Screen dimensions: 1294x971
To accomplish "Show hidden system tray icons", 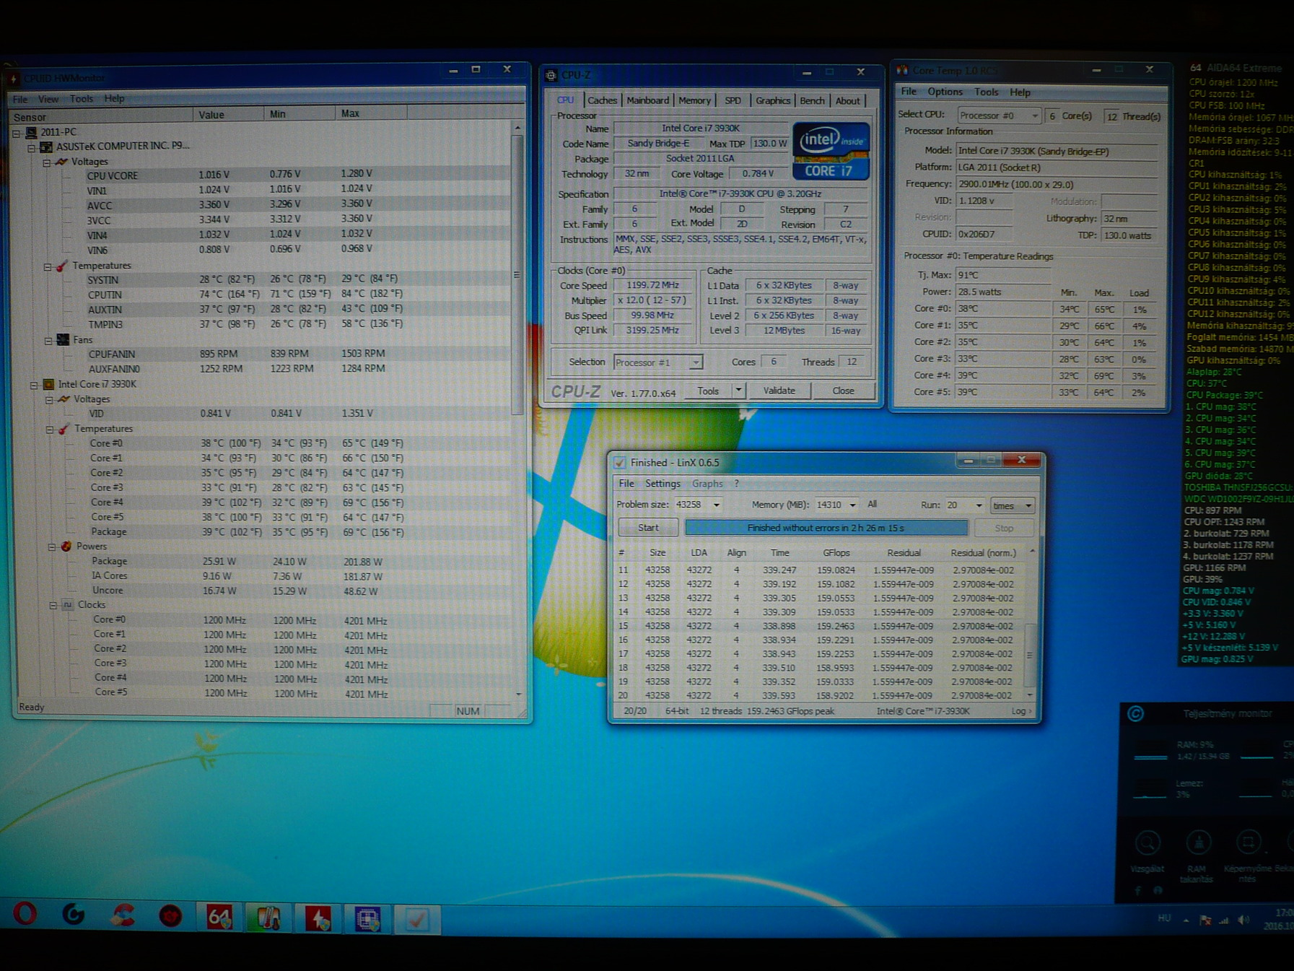I will [x=1186, y=920].
